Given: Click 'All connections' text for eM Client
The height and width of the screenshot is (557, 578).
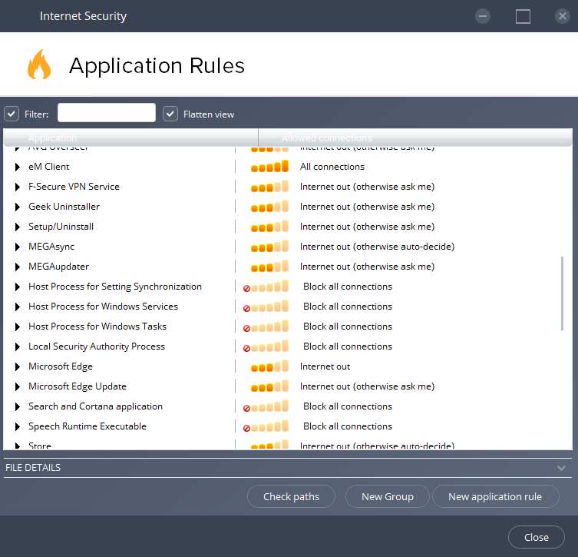Looking at the screenshot, I should point(332,167).
